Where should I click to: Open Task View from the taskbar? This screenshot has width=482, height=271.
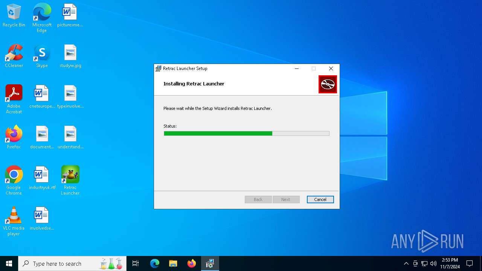(136, 263)
